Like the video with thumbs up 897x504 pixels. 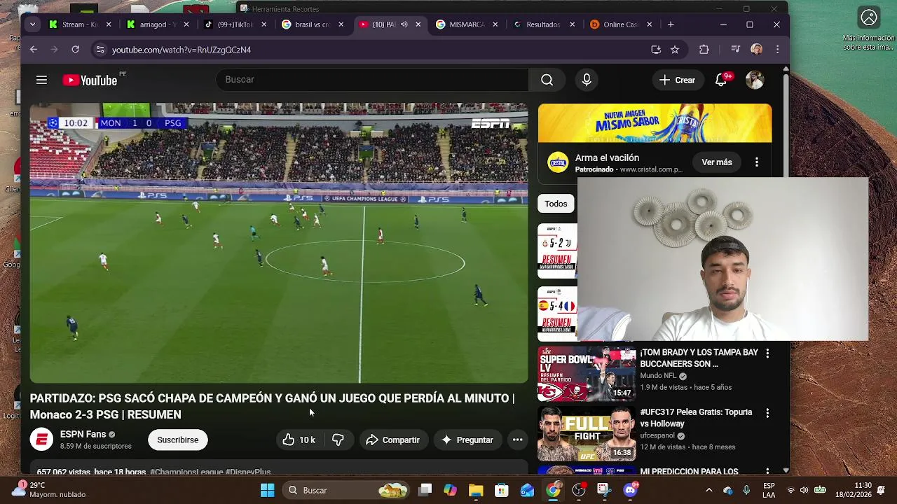click(299, 440)
